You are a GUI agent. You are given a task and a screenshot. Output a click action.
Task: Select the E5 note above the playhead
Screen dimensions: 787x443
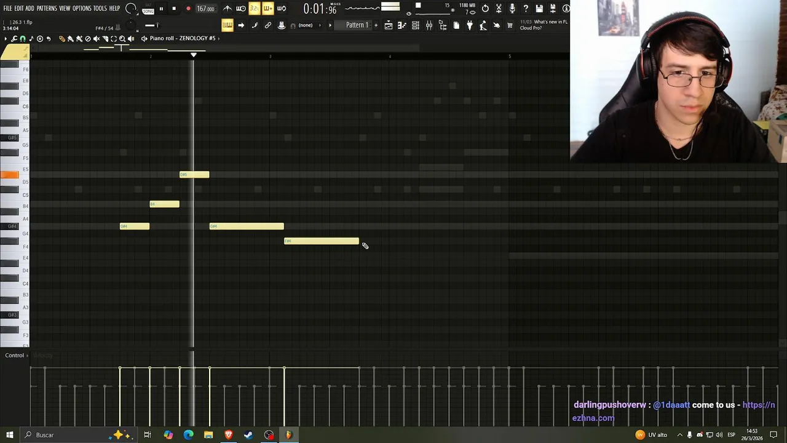coord(194,175)
